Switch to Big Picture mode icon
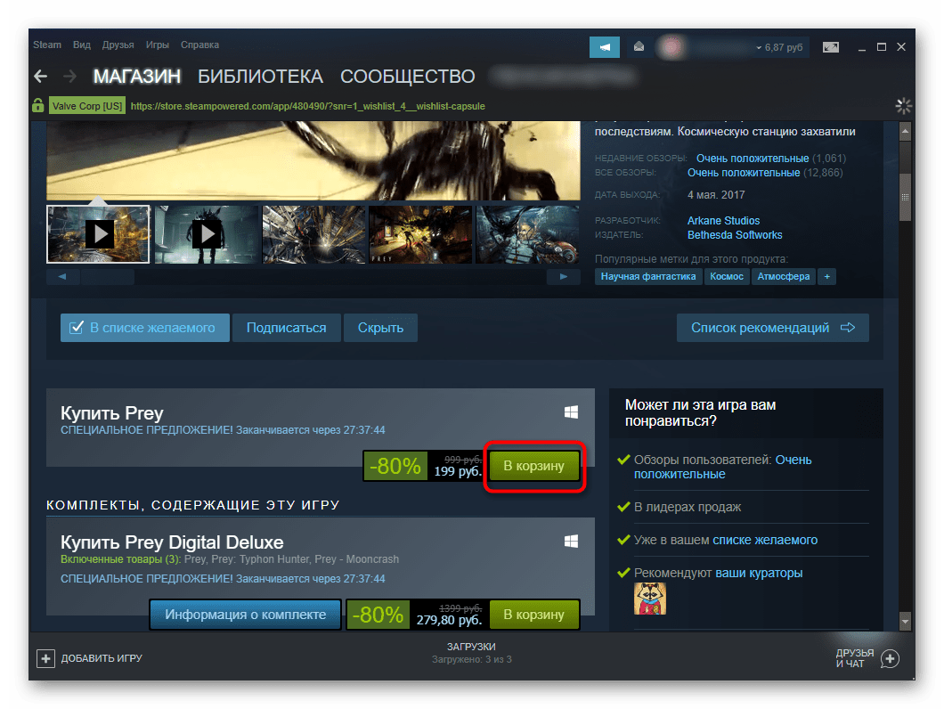The height and width of the screenshot is (709, 944). (x=831, y=47)
